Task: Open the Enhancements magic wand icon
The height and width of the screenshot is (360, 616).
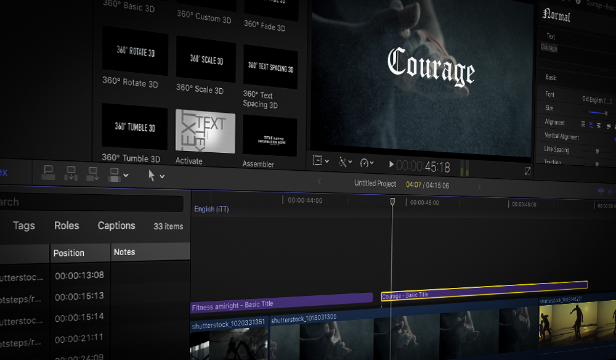Action: click(344, 162)
